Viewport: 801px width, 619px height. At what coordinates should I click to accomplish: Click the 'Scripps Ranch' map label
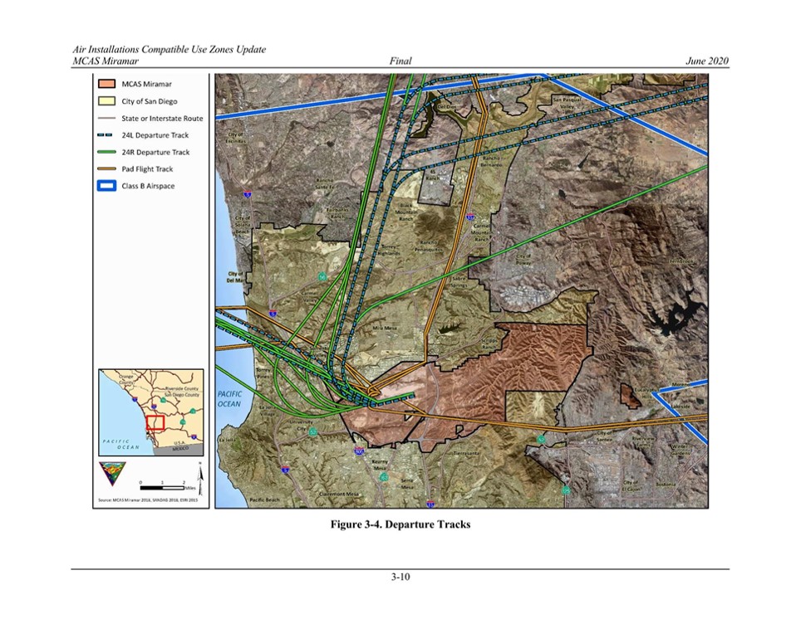point(489,344)
